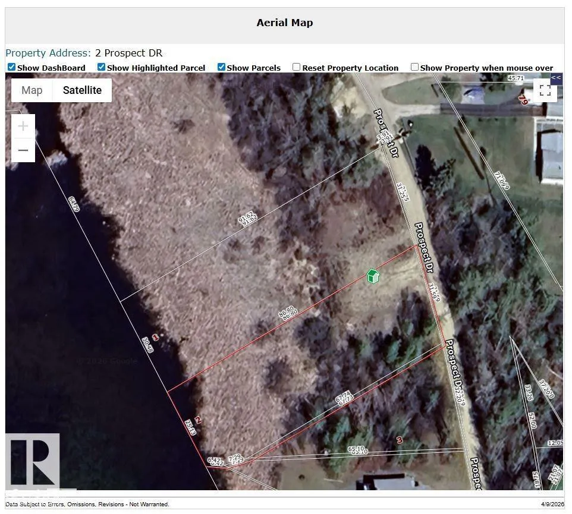The image size is (572, 514).
Task: Select the Satellite view tab
Action: (82, 90)
